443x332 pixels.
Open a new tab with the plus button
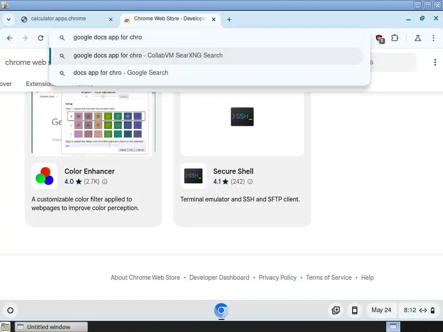click(x=229, y=19)
